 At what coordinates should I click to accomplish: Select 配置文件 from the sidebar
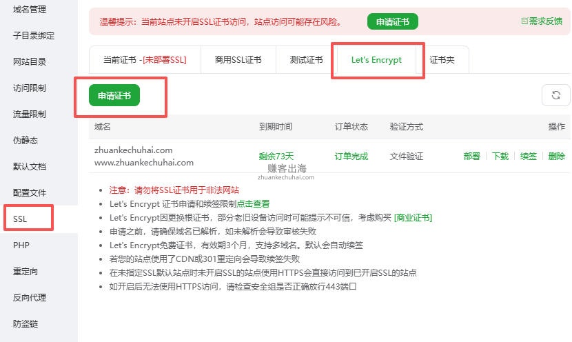(29, 193)
